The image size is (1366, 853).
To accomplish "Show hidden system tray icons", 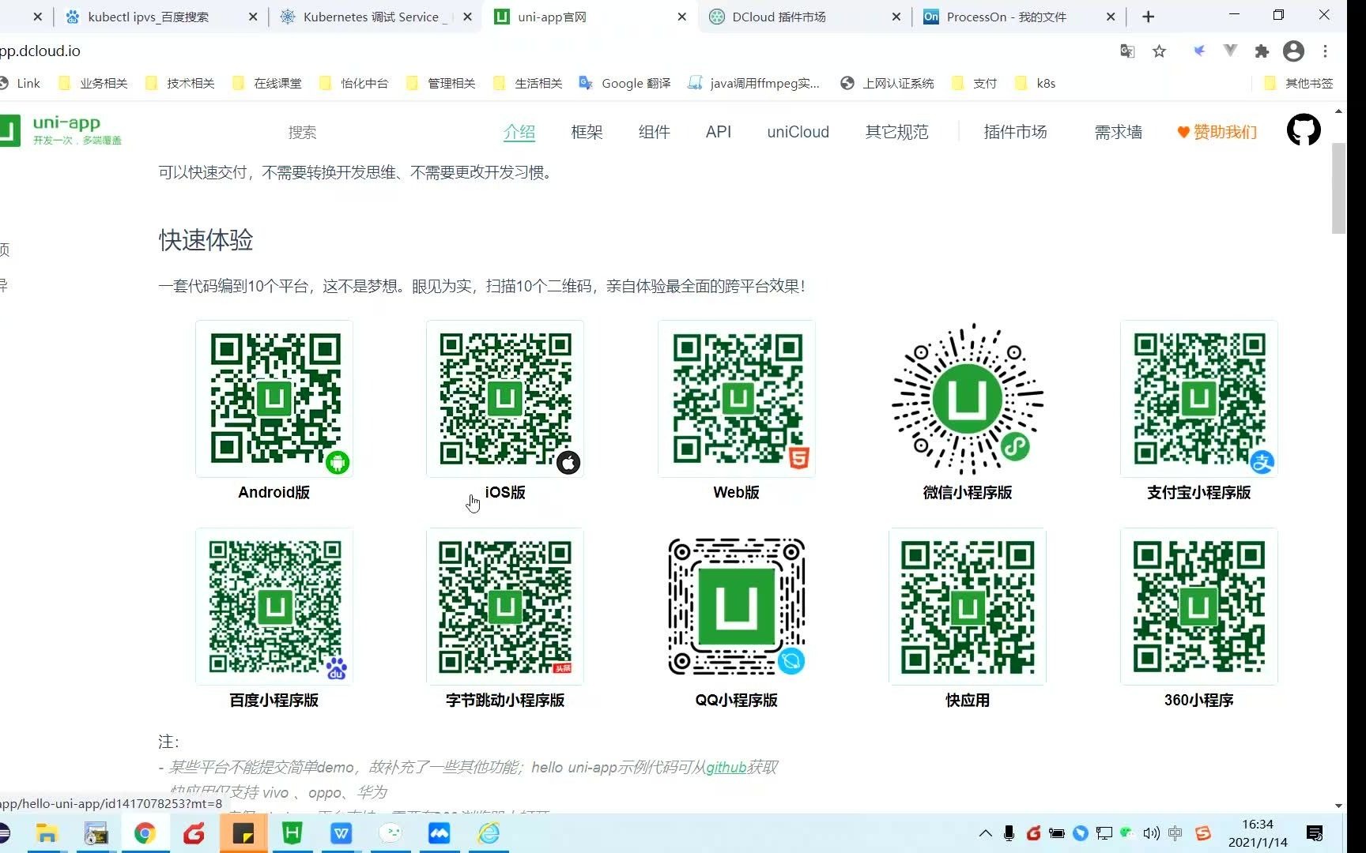I will coord(985,833).
